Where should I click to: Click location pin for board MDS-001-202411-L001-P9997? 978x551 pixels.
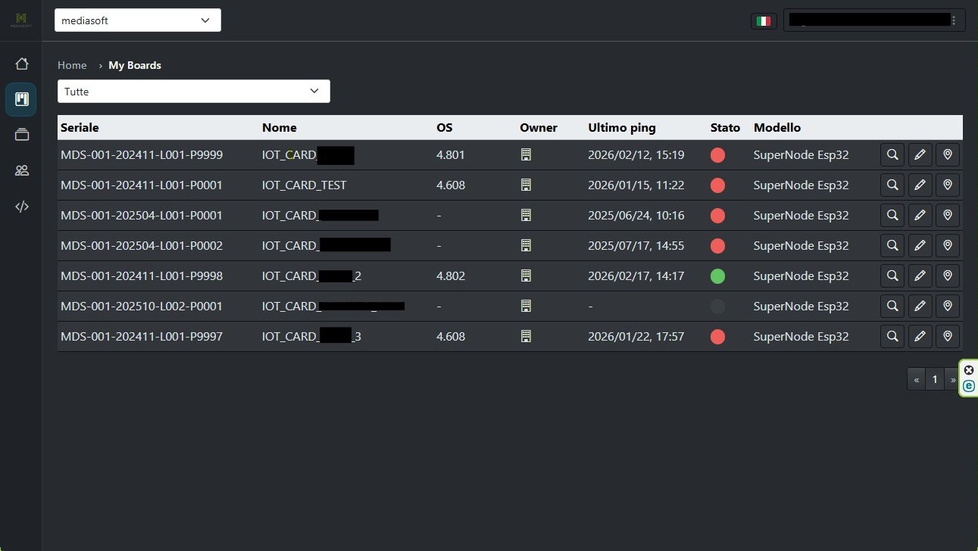pos(947,337)
